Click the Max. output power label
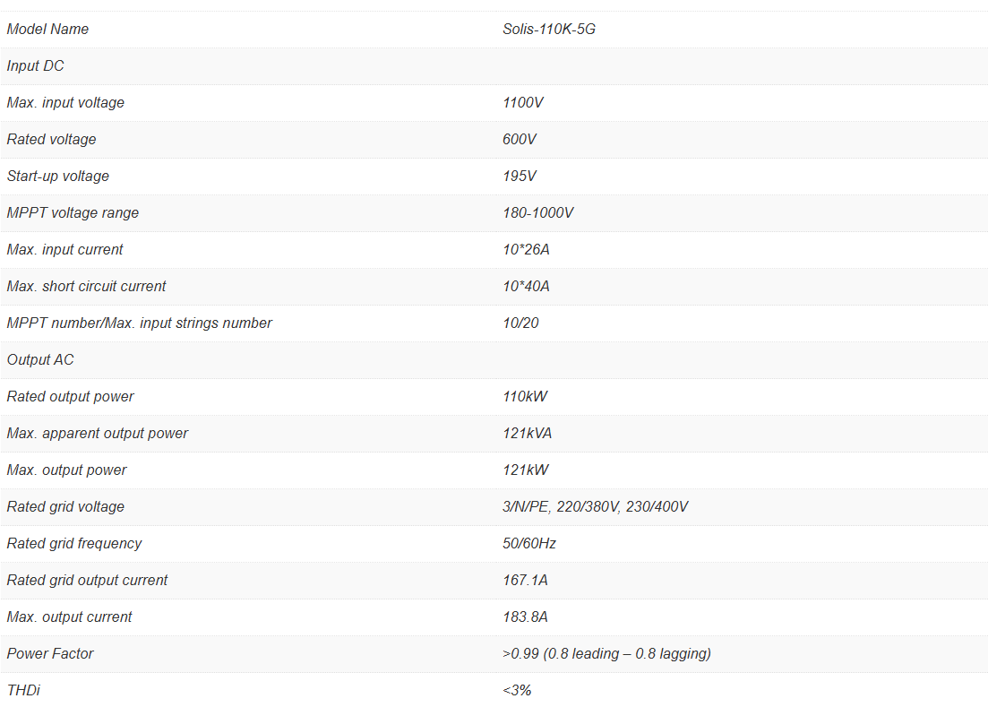This screenshot has height=707, width=988. coord(67,470)
